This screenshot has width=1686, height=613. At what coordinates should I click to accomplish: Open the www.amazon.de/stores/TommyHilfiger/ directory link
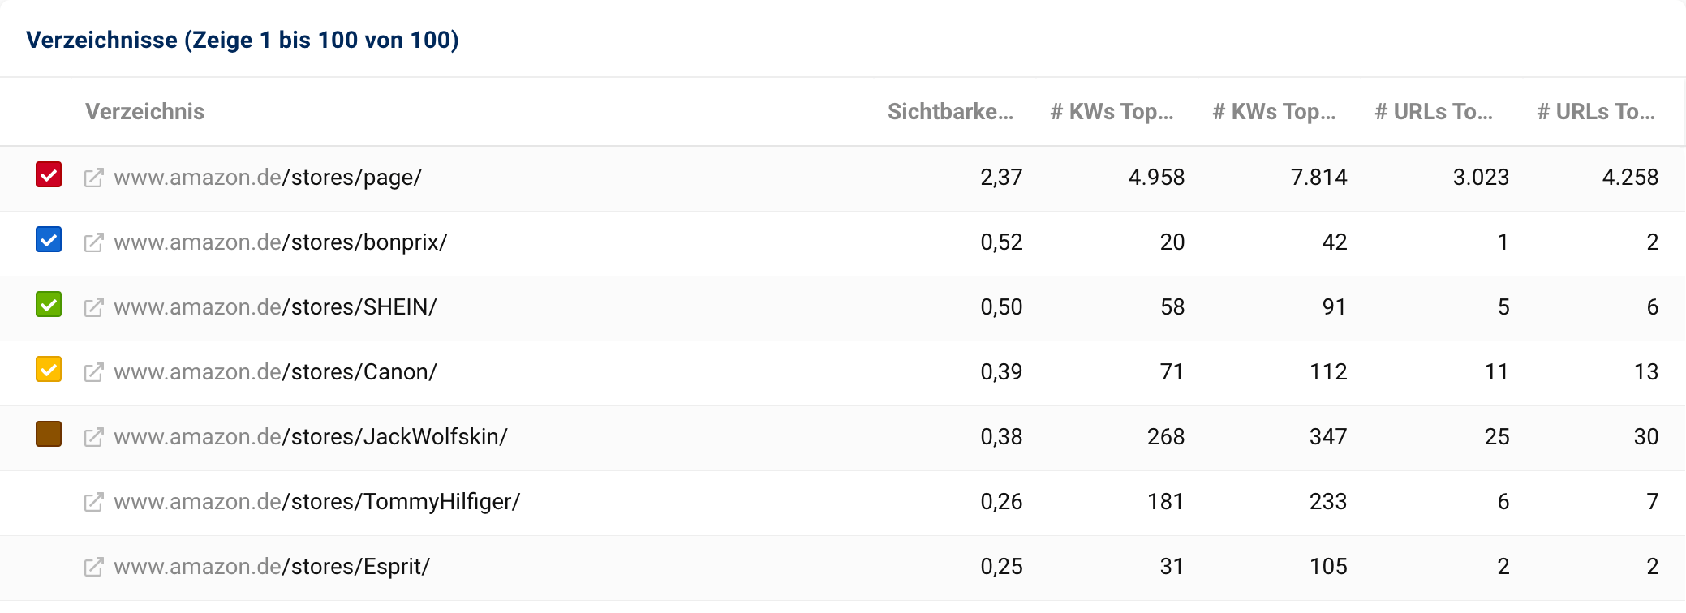[316, 502]
